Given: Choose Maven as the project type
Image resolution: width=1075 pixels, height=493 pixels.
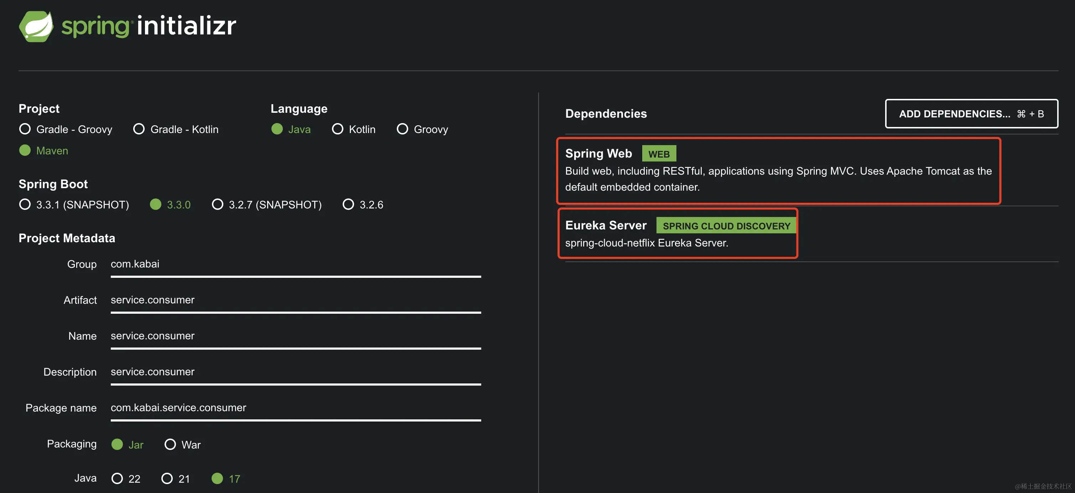Looking at the screenshot, I should (x=25, y=150).
